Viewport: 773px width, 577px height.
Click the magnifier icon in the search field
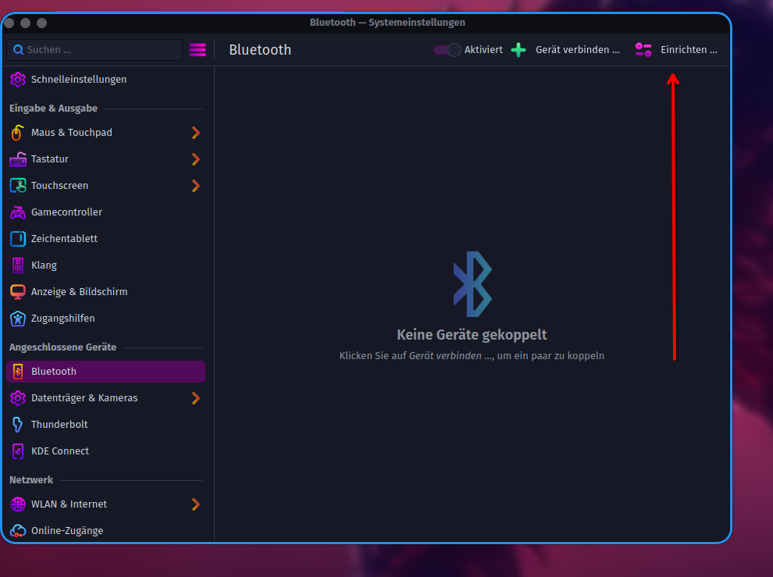click(x=18, y=50)
